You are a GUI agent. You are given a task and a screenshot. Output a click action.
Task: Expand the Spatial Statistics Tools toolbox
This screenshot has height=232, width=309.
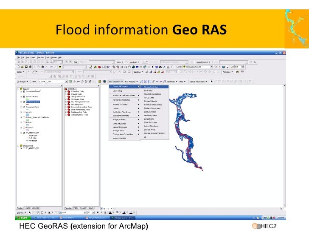coord(66,115)
